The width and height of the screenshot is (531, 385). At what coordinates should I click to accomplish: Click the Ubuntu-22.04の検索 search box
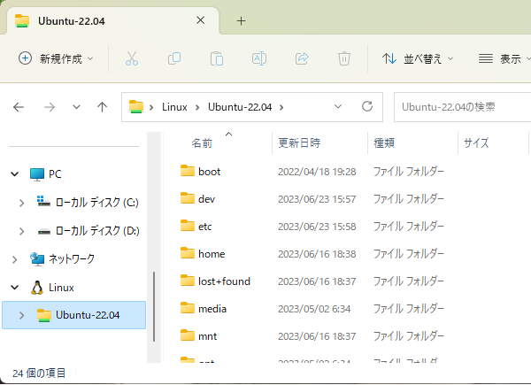pos(462,107)
